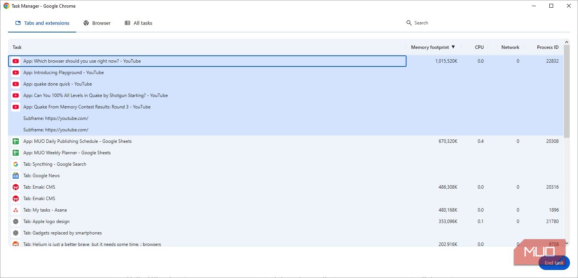This screenshot has width=578, height=278.
Task: Open the All tasks tab
Action: point(139,23)
